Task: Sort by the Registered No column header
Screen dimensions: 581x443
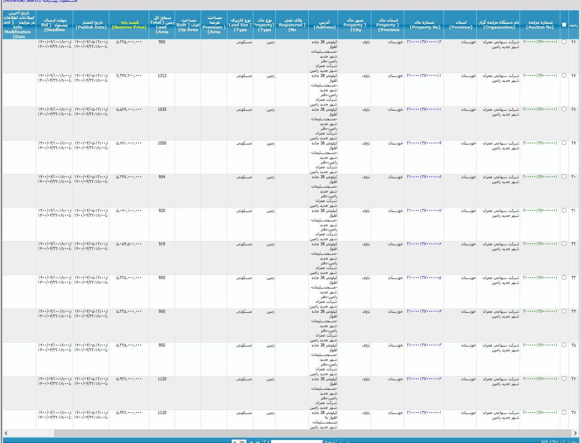Action: (x=292, y=25)
